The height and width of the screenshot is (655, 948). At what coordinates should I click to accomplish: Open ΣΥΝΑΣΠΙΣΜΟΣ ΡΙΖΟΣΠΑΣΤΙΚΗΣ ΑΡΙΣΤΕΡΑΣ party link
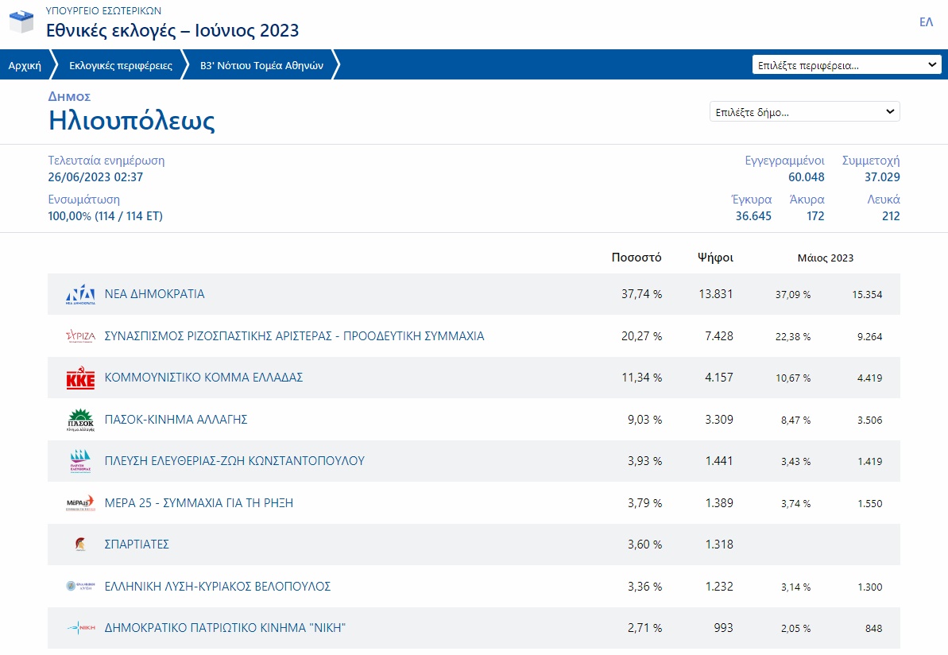[x=295, y=335]
